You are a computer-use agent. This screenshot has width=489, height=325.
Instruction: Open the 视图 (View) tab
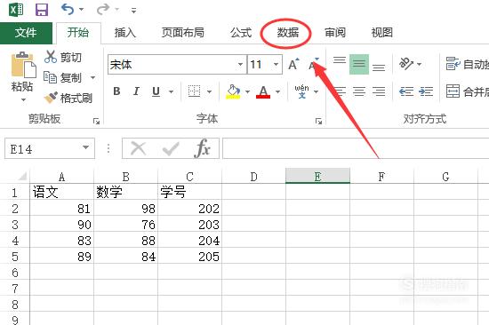tap(381, 33)
